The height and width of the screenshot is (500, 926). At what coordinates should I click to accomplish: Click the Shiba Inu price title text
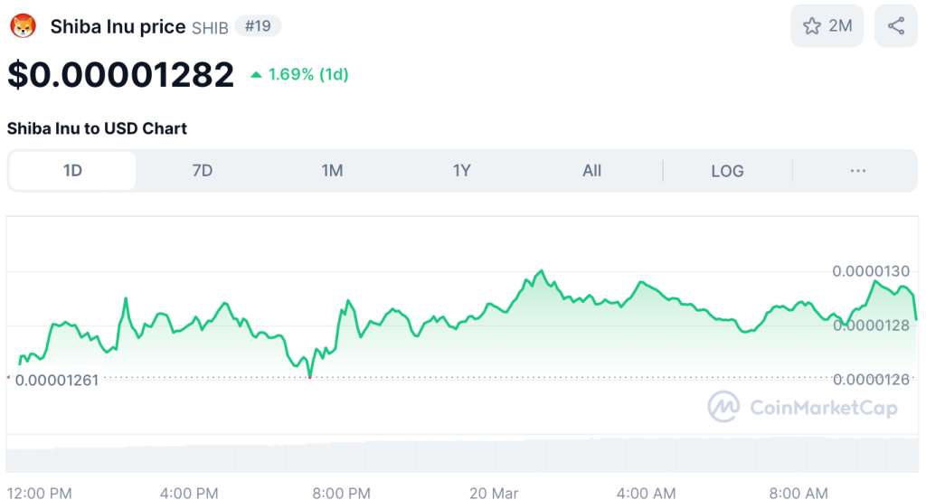(x=118, y=26)
